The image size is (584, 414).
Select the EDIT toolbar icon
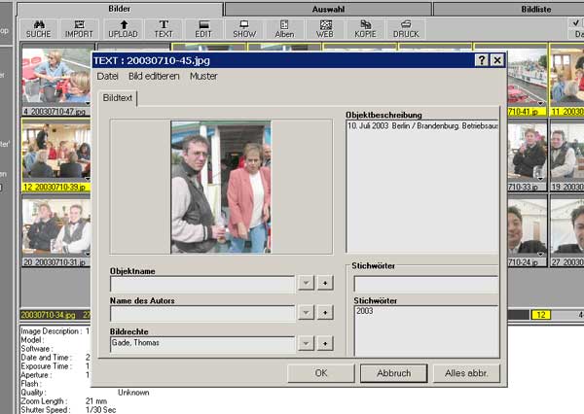tap(203, 27)
